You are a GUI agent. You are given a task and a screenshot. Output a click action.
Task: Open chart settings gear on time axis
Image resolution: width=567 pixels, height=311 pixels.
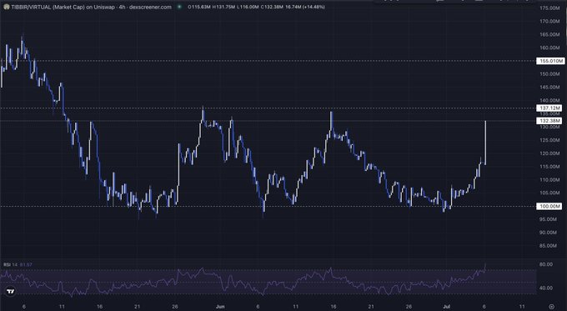551,307
